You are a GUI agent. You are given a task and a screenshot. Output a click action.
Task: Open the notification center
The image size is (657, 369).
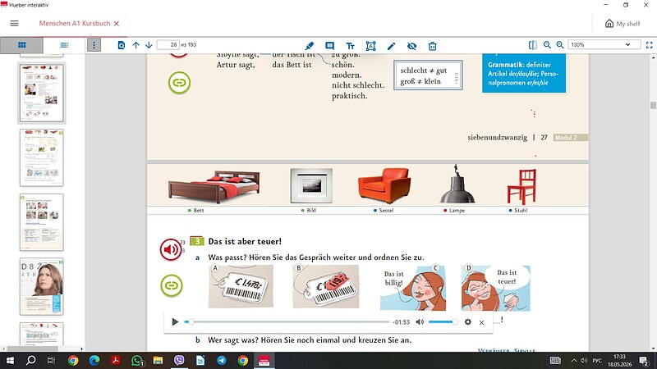(644, 361)
